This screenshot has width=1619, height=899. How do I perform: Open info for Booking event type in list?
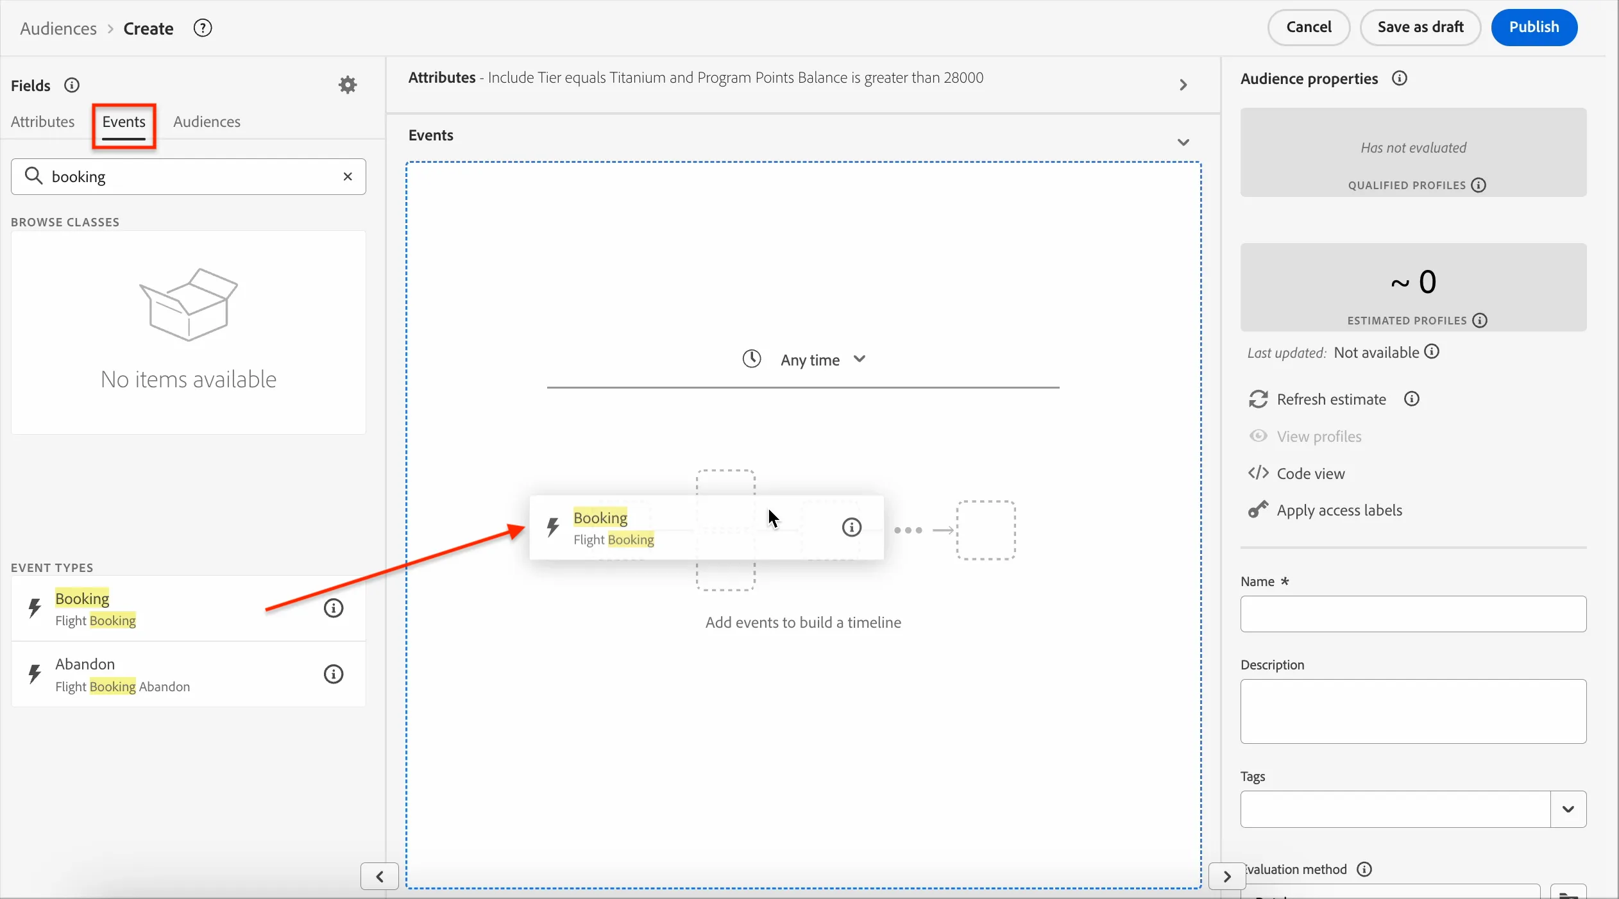tap(334, 608)
